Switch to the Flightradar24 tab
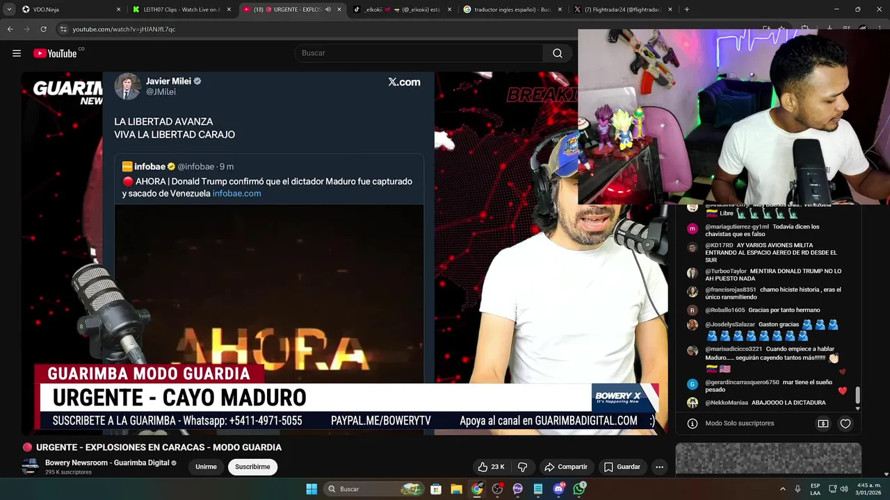The height and width of the screenshot is (500, 890). [x=622, y=10]
